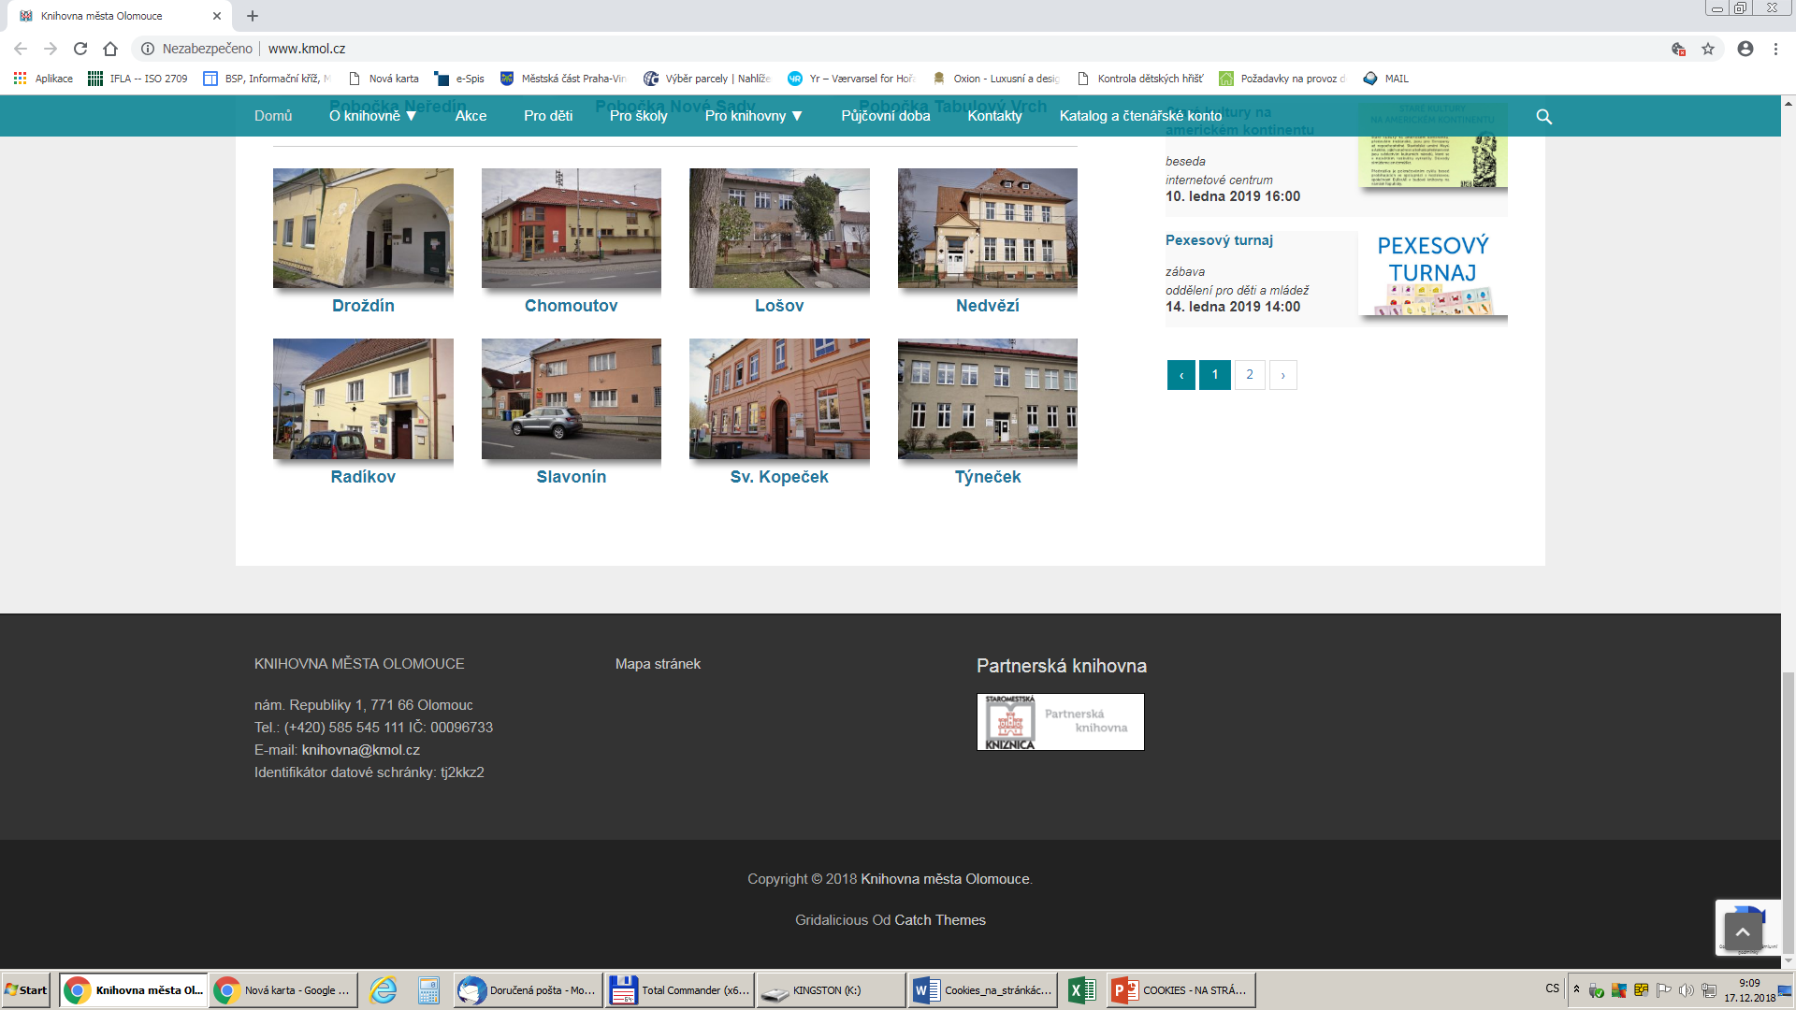Viewport: 1796px width, 1010px height.
Task: Go to next events page arrow
Action: 1282,375
